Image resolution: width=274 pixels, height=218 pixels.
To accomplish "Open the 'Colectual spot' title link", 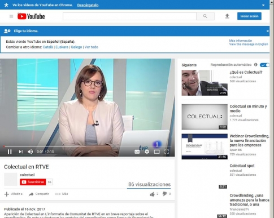I will click(x=242, y=166).
